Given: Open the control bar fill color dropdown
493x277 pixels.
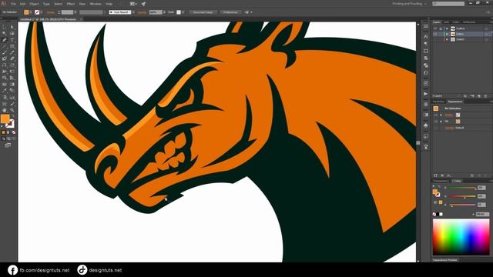Looking at the screenshot, I should pos(31,12).
